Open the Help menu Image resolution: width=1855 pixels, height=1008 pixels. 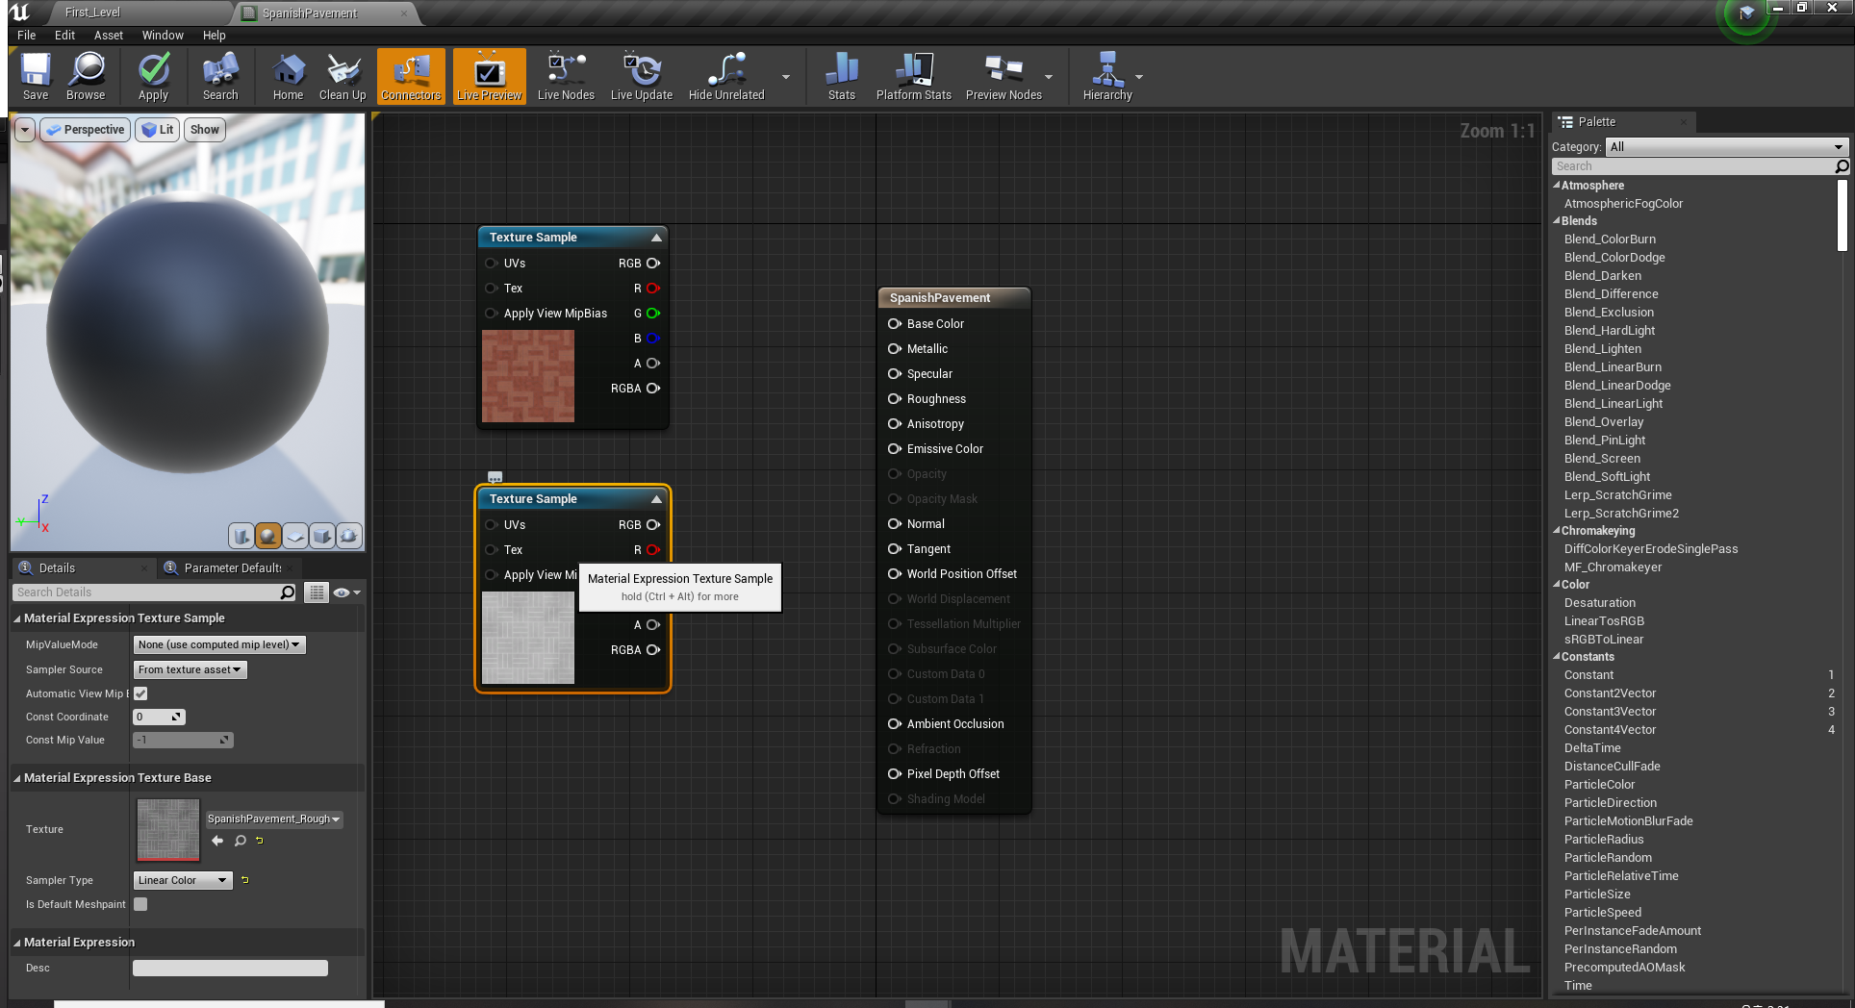214,35
